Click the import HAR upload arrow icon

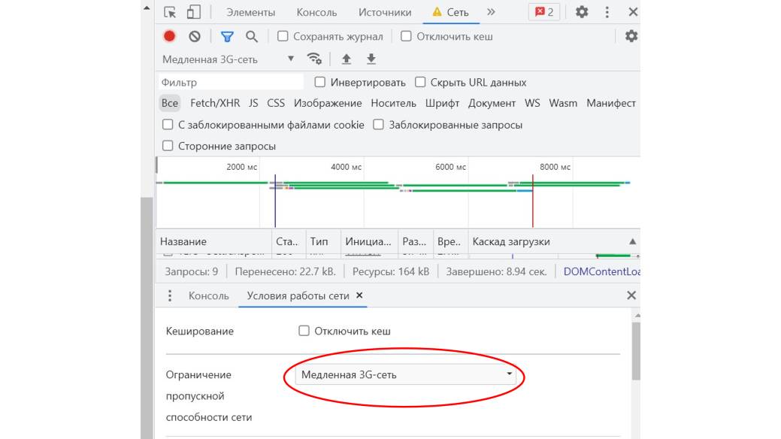(347, 59)
